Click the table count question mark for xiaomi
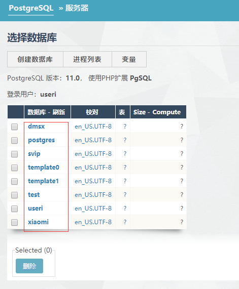This screenshot has width=239, height=289. tap(125, 222)
